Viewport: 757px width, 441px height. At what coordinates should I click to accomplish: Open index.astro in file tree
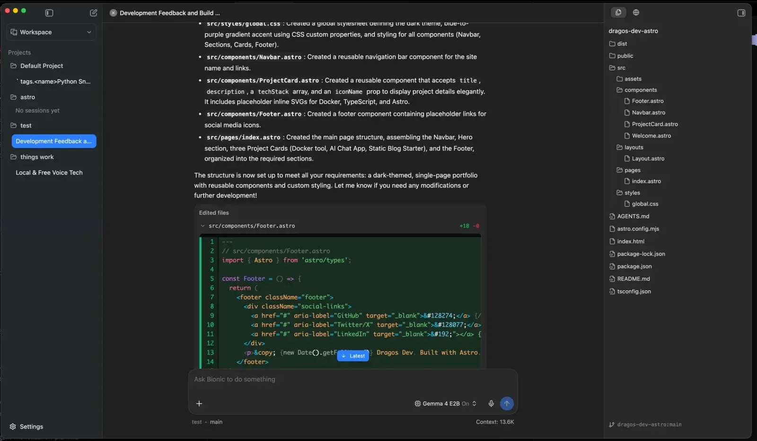643,181
